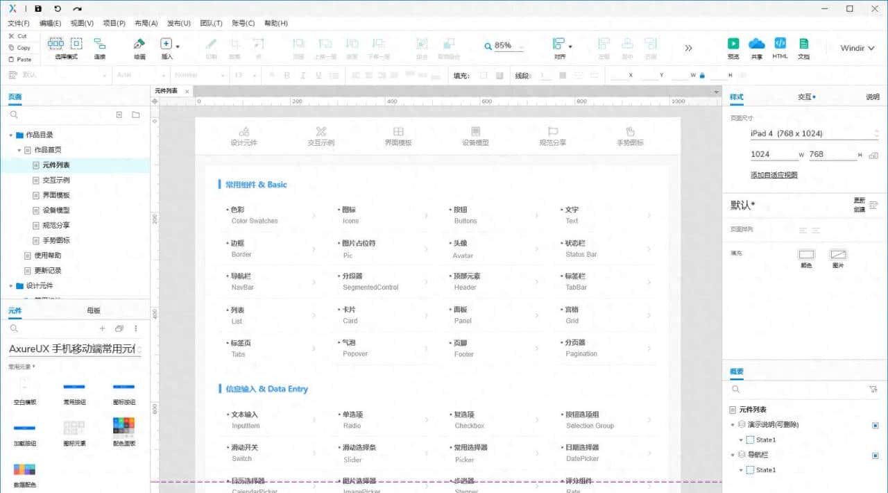This screenshot has width=888, height=493.
Task: Click the Document (文档) toolbar icon
Action: point(803,44)
